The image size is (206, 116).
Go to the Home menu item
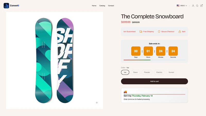pos(94,6)
